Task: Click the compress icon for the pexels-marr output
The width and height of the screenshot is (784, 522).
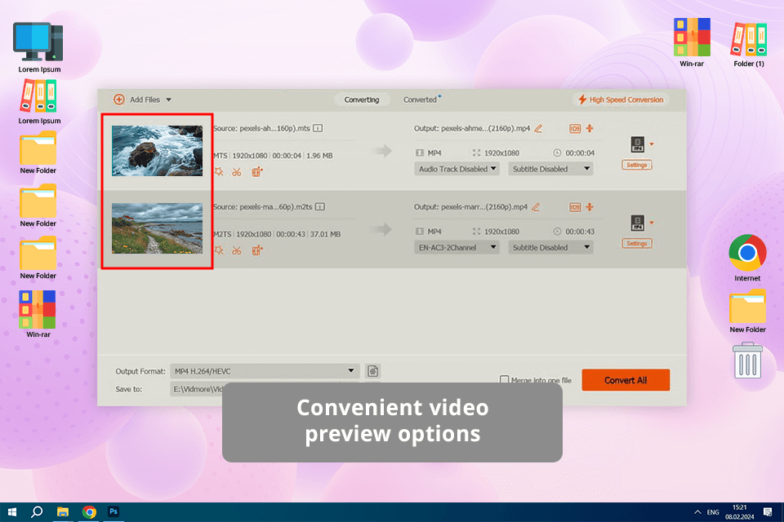Action: pos(590,207)
